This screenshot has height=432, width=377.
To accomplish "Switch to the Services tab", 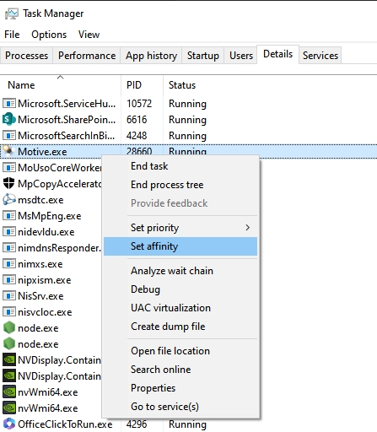I will tap(320, 56).
